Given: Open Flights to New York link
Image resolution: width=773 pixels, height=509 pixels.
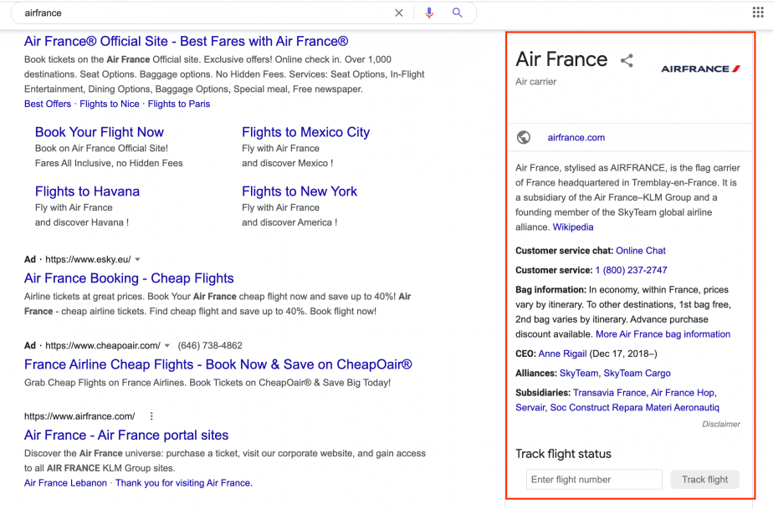Looking at the screenshot, I should coord(299,191).
